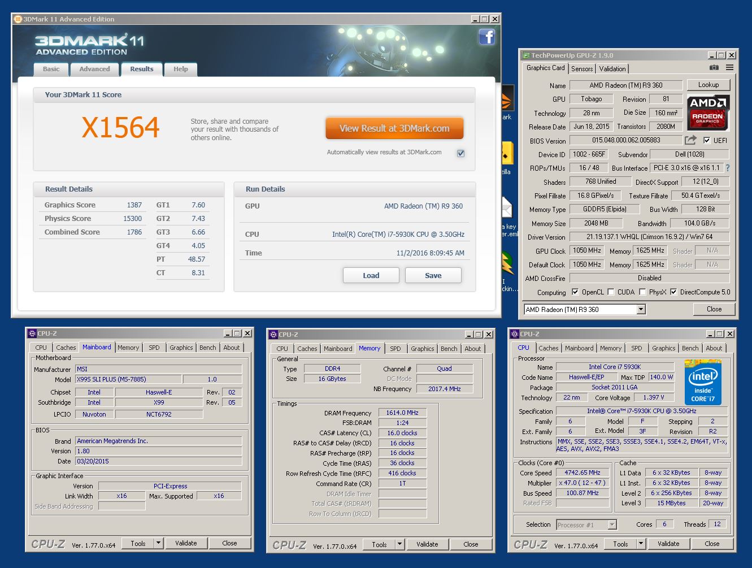
Task: Click Tools button in Memory CPU-Z window
Action: pyautogui.click(x=380, y=544)
